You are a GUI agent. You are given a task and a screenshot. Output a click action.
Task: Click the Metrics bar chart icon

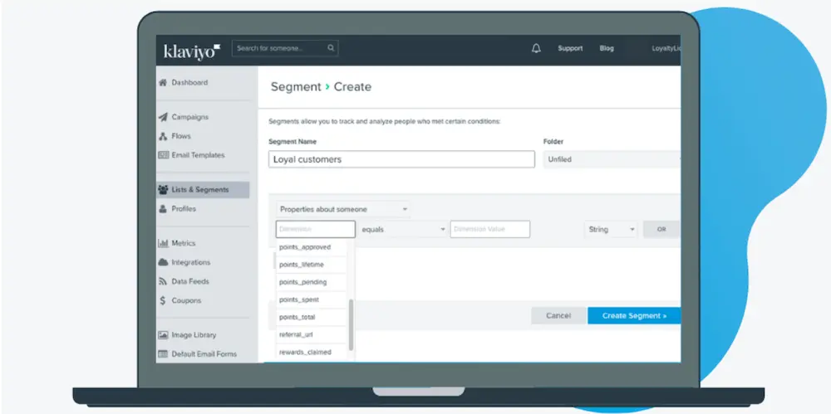tap(163, 243)
